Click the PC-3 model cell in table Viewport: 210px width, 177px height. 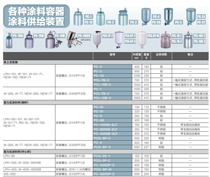pyautogui.click(x=112, y=67)
